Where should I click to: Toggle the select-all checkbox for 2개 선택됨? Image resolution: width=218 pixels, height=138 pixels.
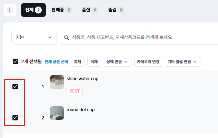(16, 61)
